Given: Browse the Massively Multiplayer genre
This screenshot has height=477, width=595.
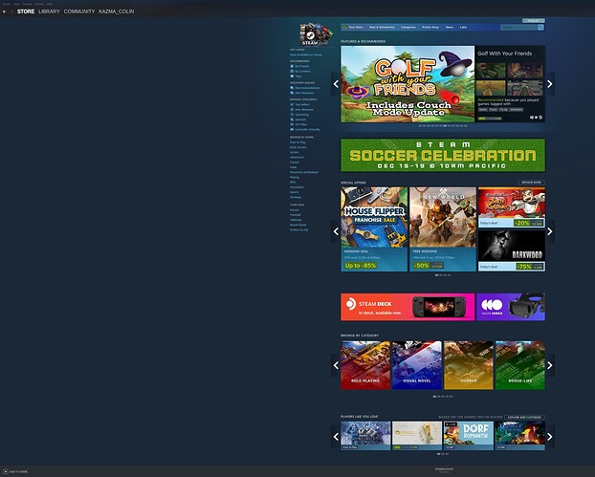Looking at the screenshot, I should pyautogui.click(x=304, y=172).
